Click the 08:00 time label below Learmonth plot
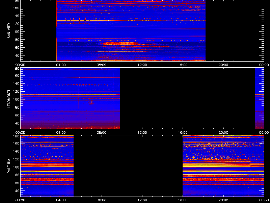Screen dimensions: 270x203 pyautogui.click(x=102, y=133)
